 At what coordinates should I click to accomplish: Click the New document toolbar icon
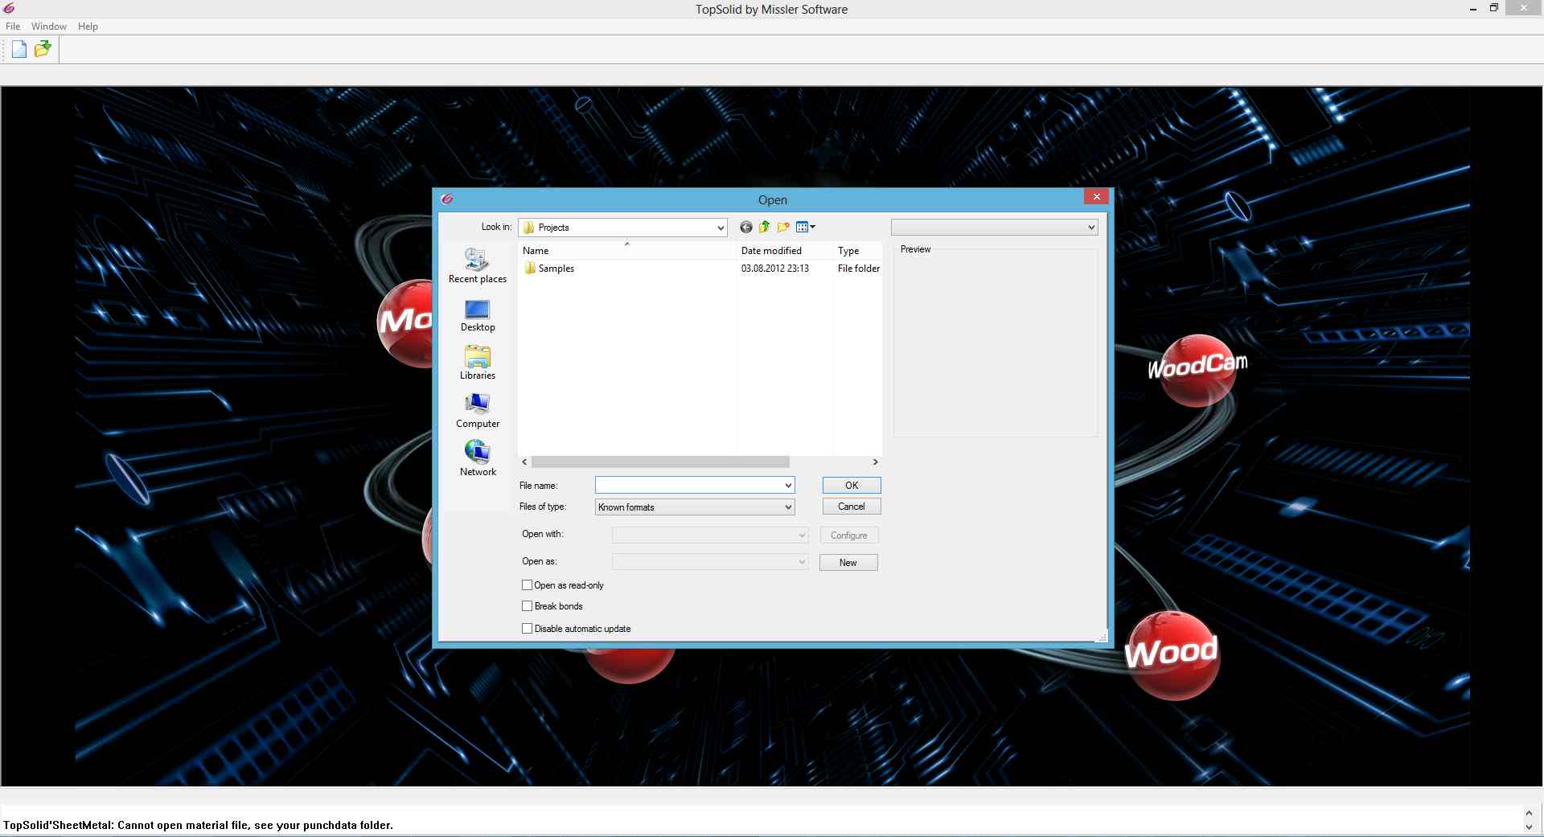tap(19, 50)
